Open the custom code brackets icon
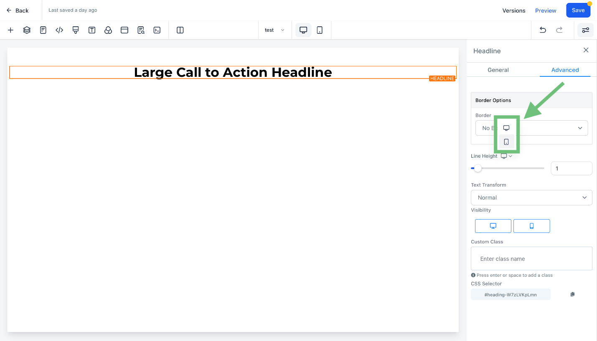597x341 pixels. pyautogui.click(x=59, y=30)
